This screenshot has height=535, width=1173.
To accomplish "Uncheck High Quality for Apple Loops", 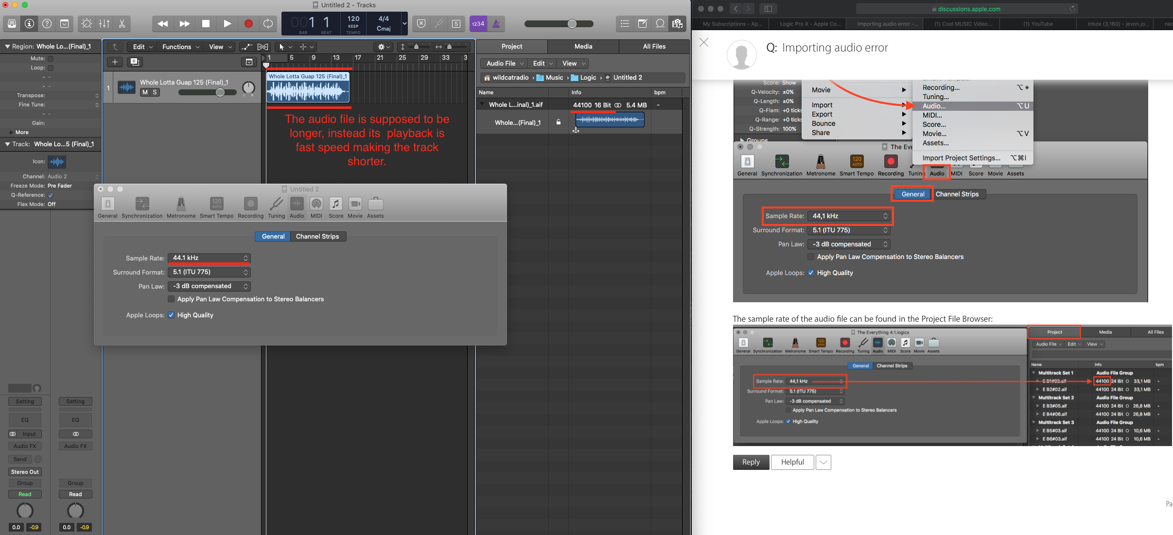I will pyautogui.click(x=172, y=315).
